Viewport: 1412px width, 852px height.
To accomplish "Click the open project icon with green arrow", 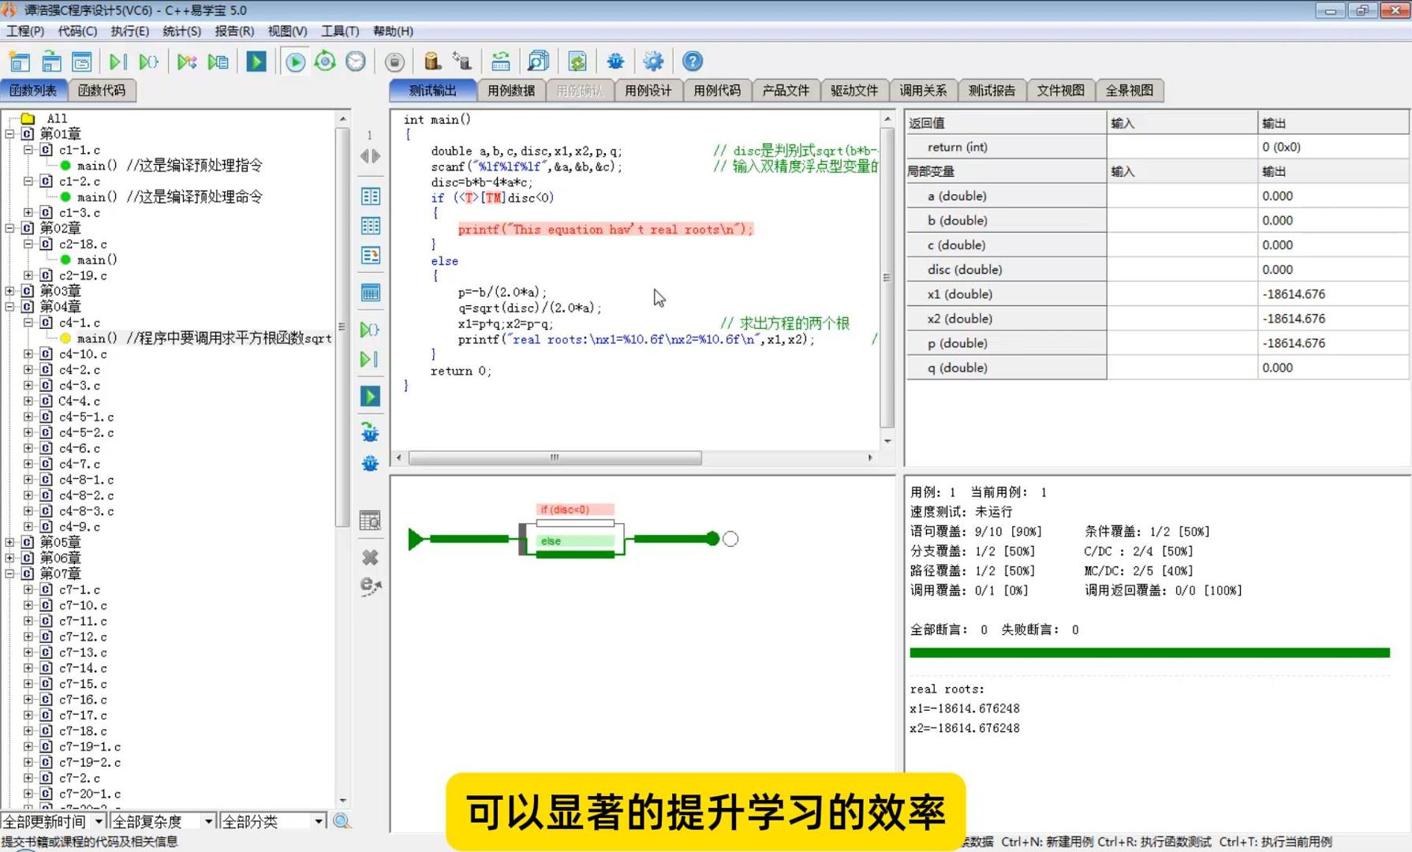I will pos(51,62).
